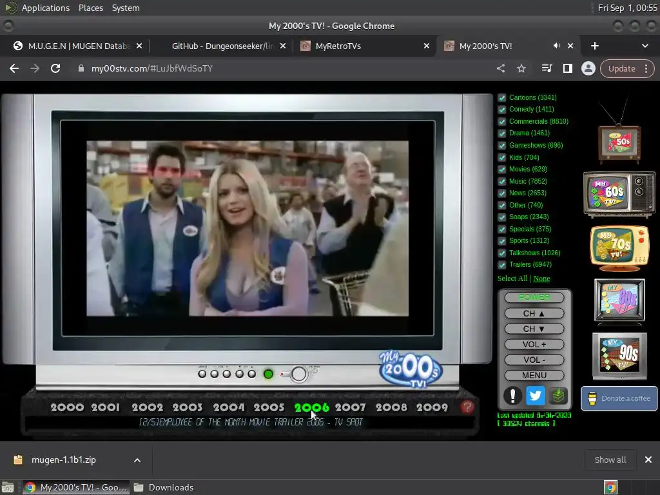Open Chrome's three-dot menu beside Update

[x=646, y=68]
